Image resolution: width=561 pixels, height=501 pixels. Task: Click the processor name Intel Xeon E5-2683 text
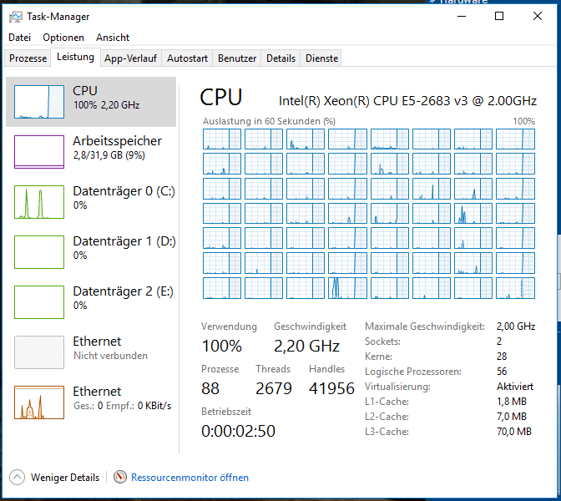pyautogui.click(x=407, y=101)
